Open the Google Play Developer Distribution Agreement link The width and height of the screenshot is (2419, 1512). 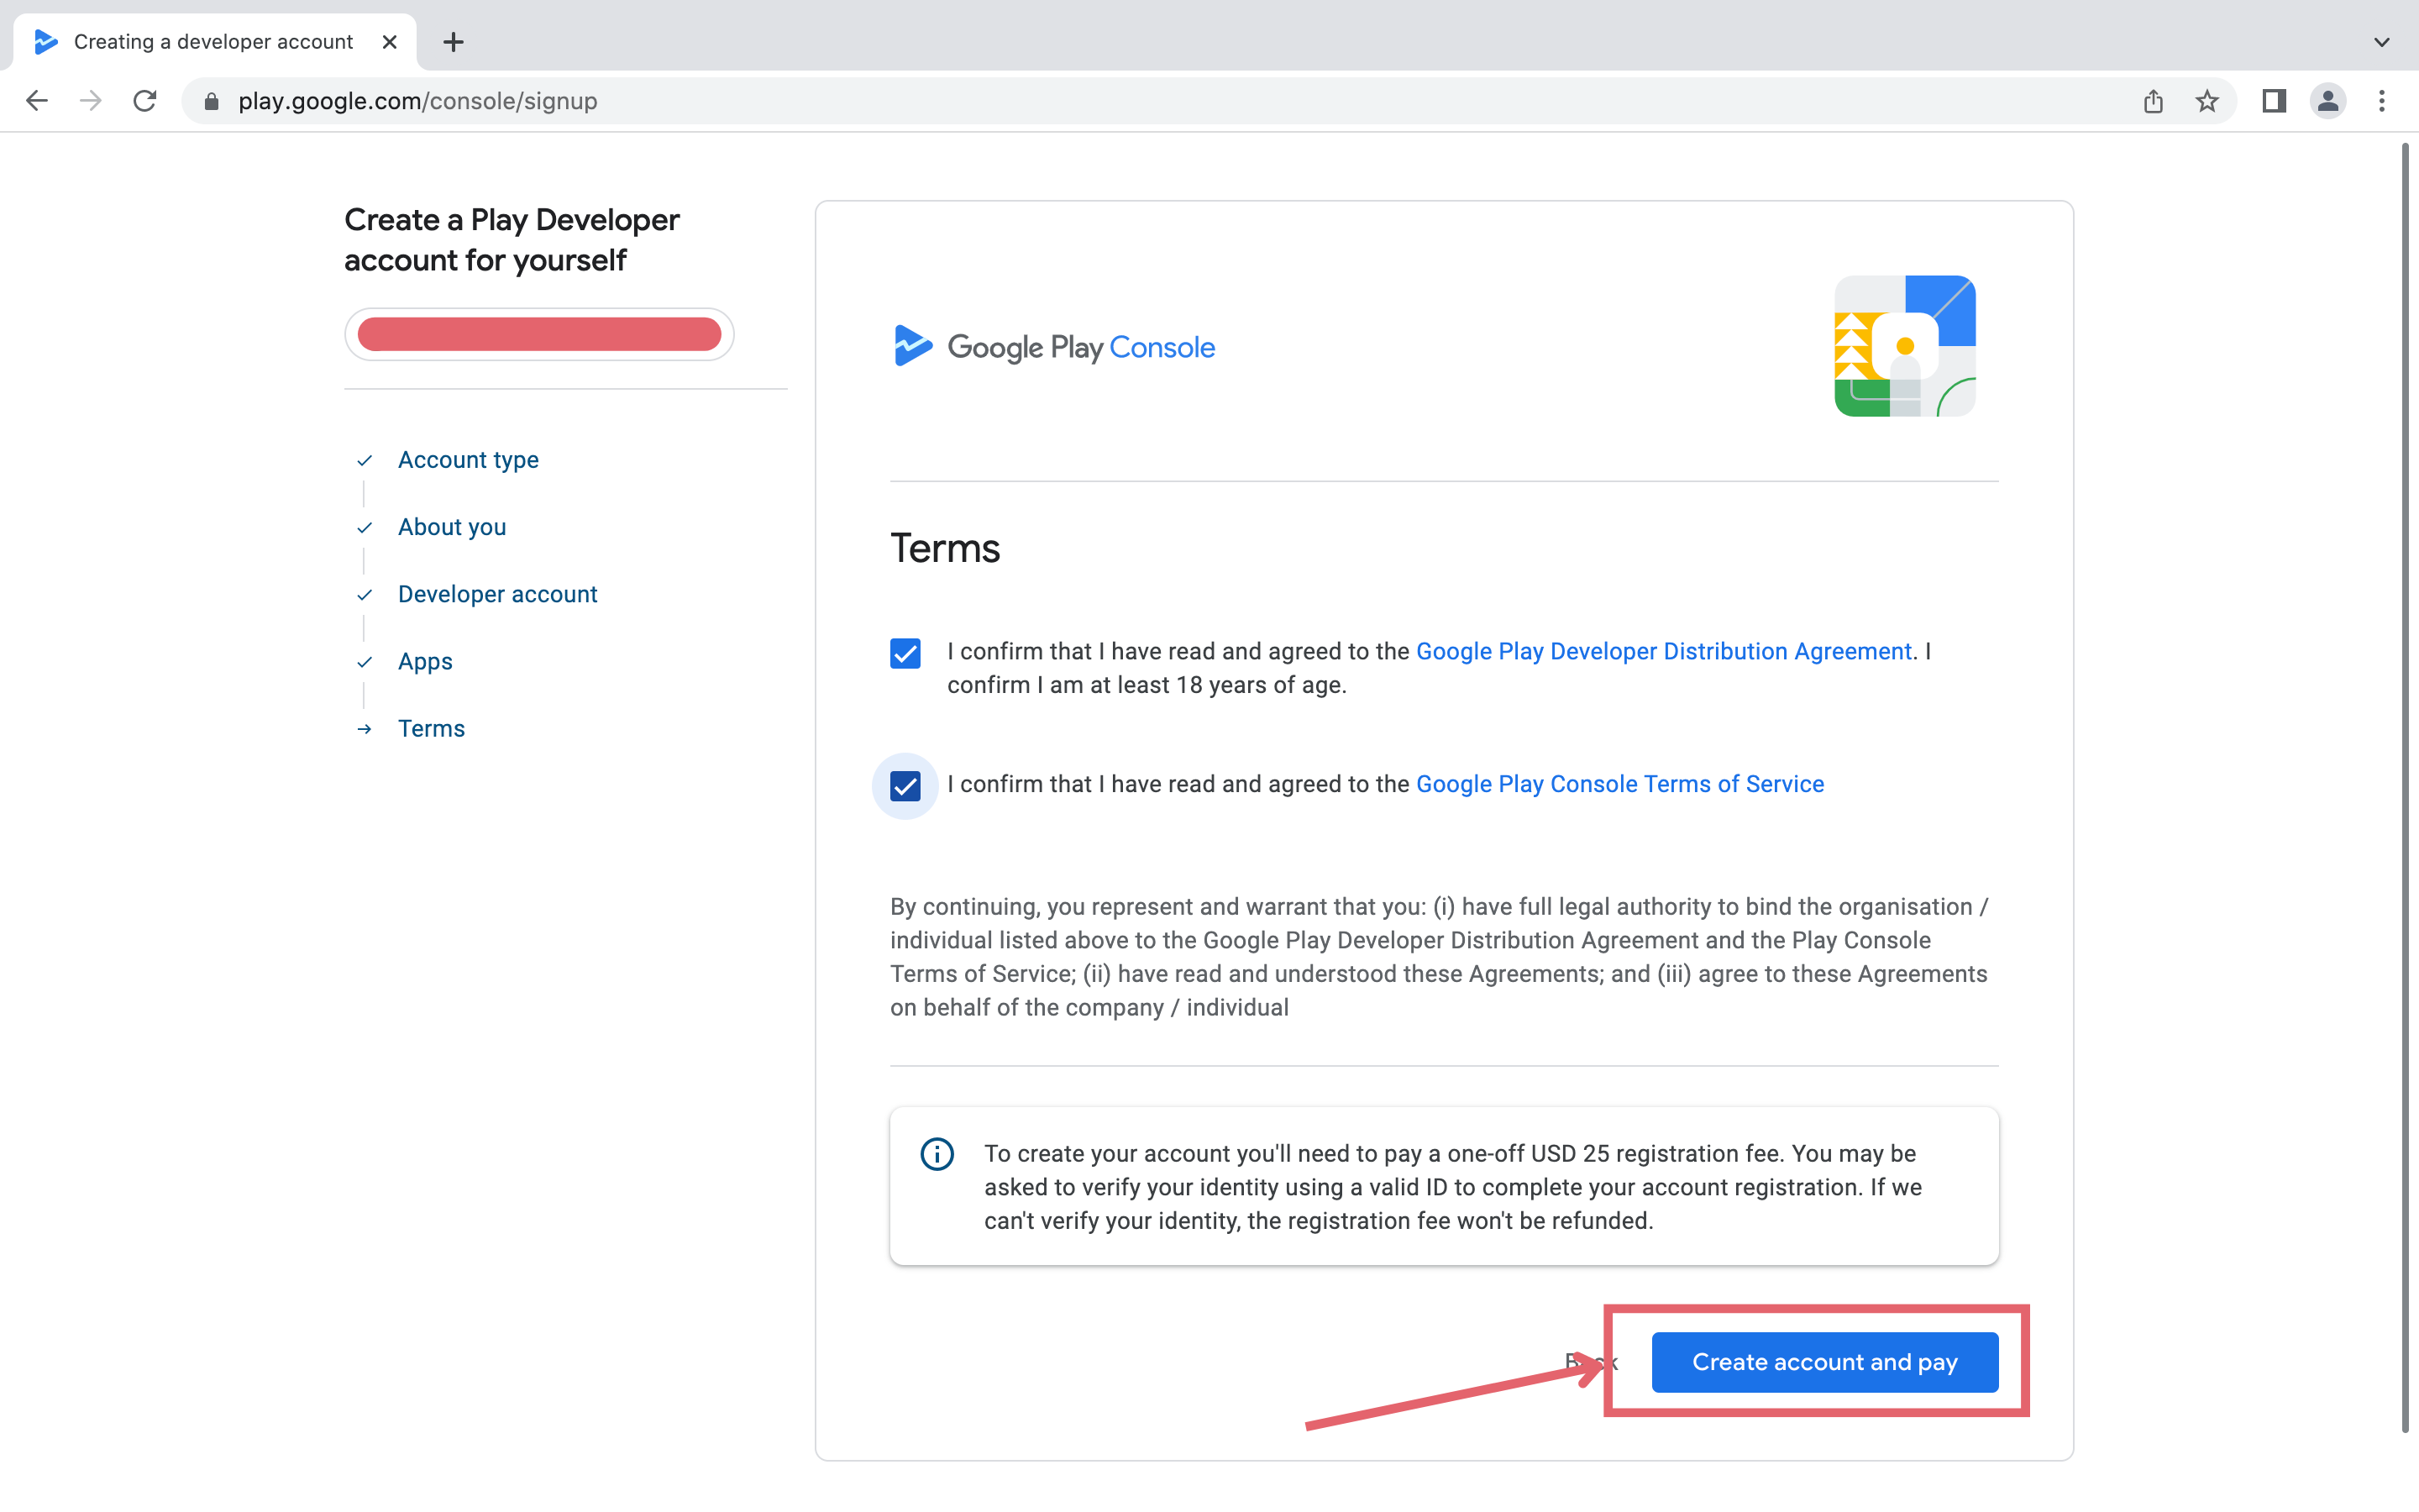pos(1663,651)
